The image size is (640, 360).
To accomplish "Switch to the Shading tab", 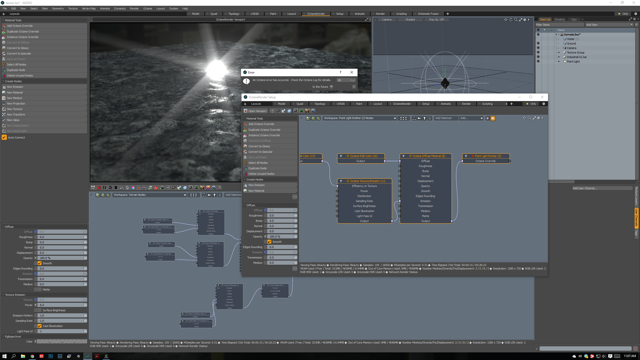I will [x=559, y=19].
